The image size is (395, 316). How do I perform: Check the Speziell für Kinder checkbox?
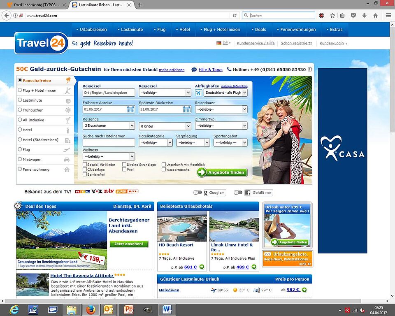click(85, 164)
